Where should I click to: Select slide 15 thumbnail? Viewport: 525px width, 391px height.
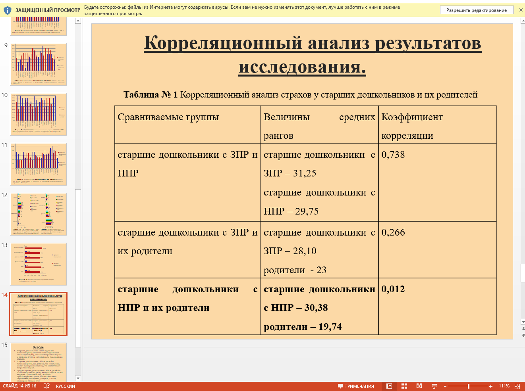tap(38, 362)
